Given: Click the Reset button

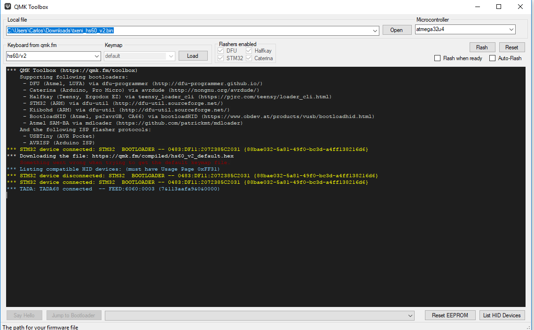Looking at the screenshot, I should coord(511,47).
